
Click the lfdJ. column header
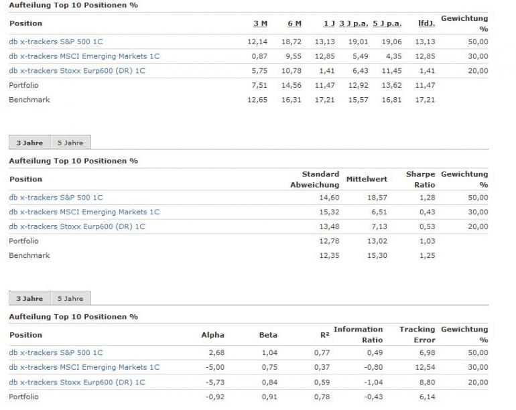click(426, 24)
